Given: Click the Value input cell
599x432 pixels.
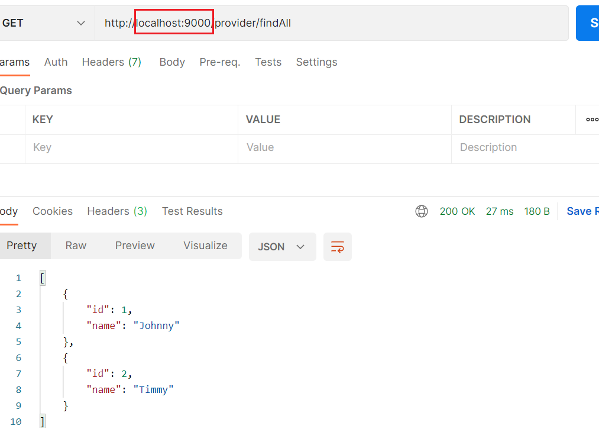Looking at the screenshot, I should tap(345, 149).
